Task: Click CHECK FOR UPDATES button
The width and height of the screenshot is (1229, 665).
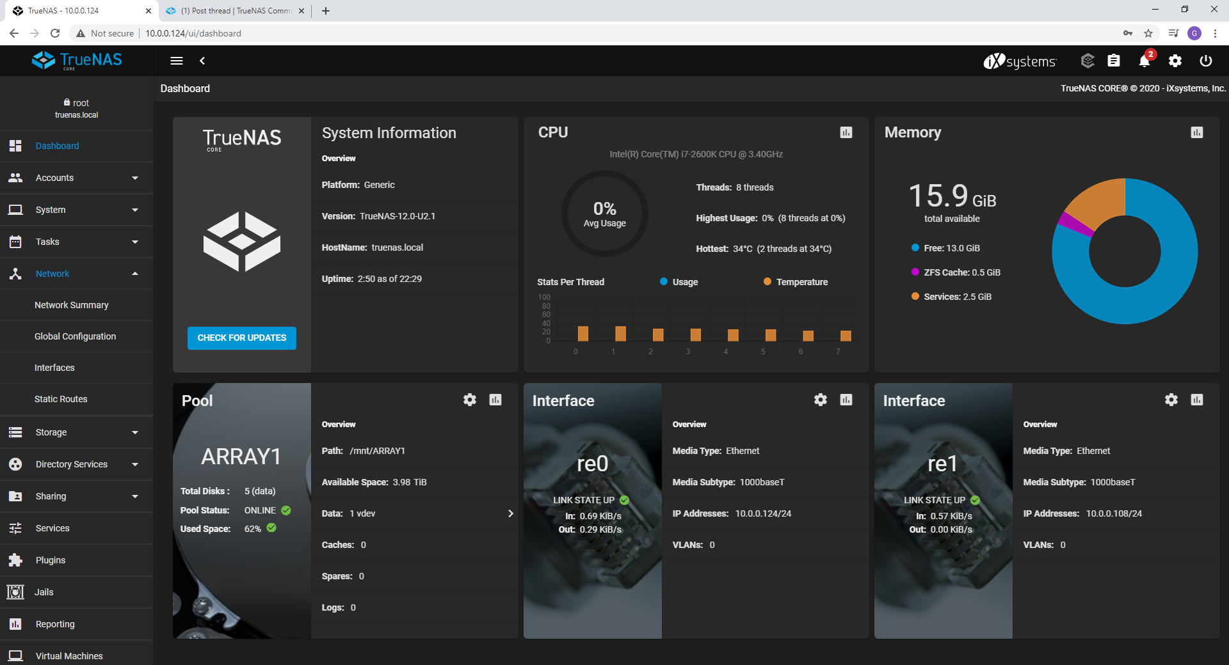Action: (242, 338)
